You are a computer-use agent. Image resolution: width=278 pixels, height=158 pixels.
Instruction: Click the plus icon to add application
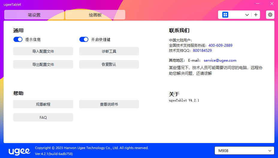tap(256, 15)
